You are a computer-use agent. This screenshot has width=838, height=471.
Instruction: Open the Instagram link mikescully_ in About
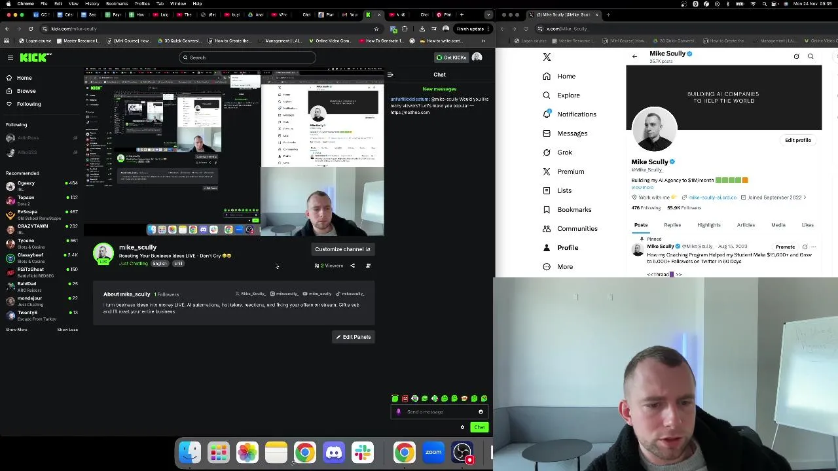(285, 294)
